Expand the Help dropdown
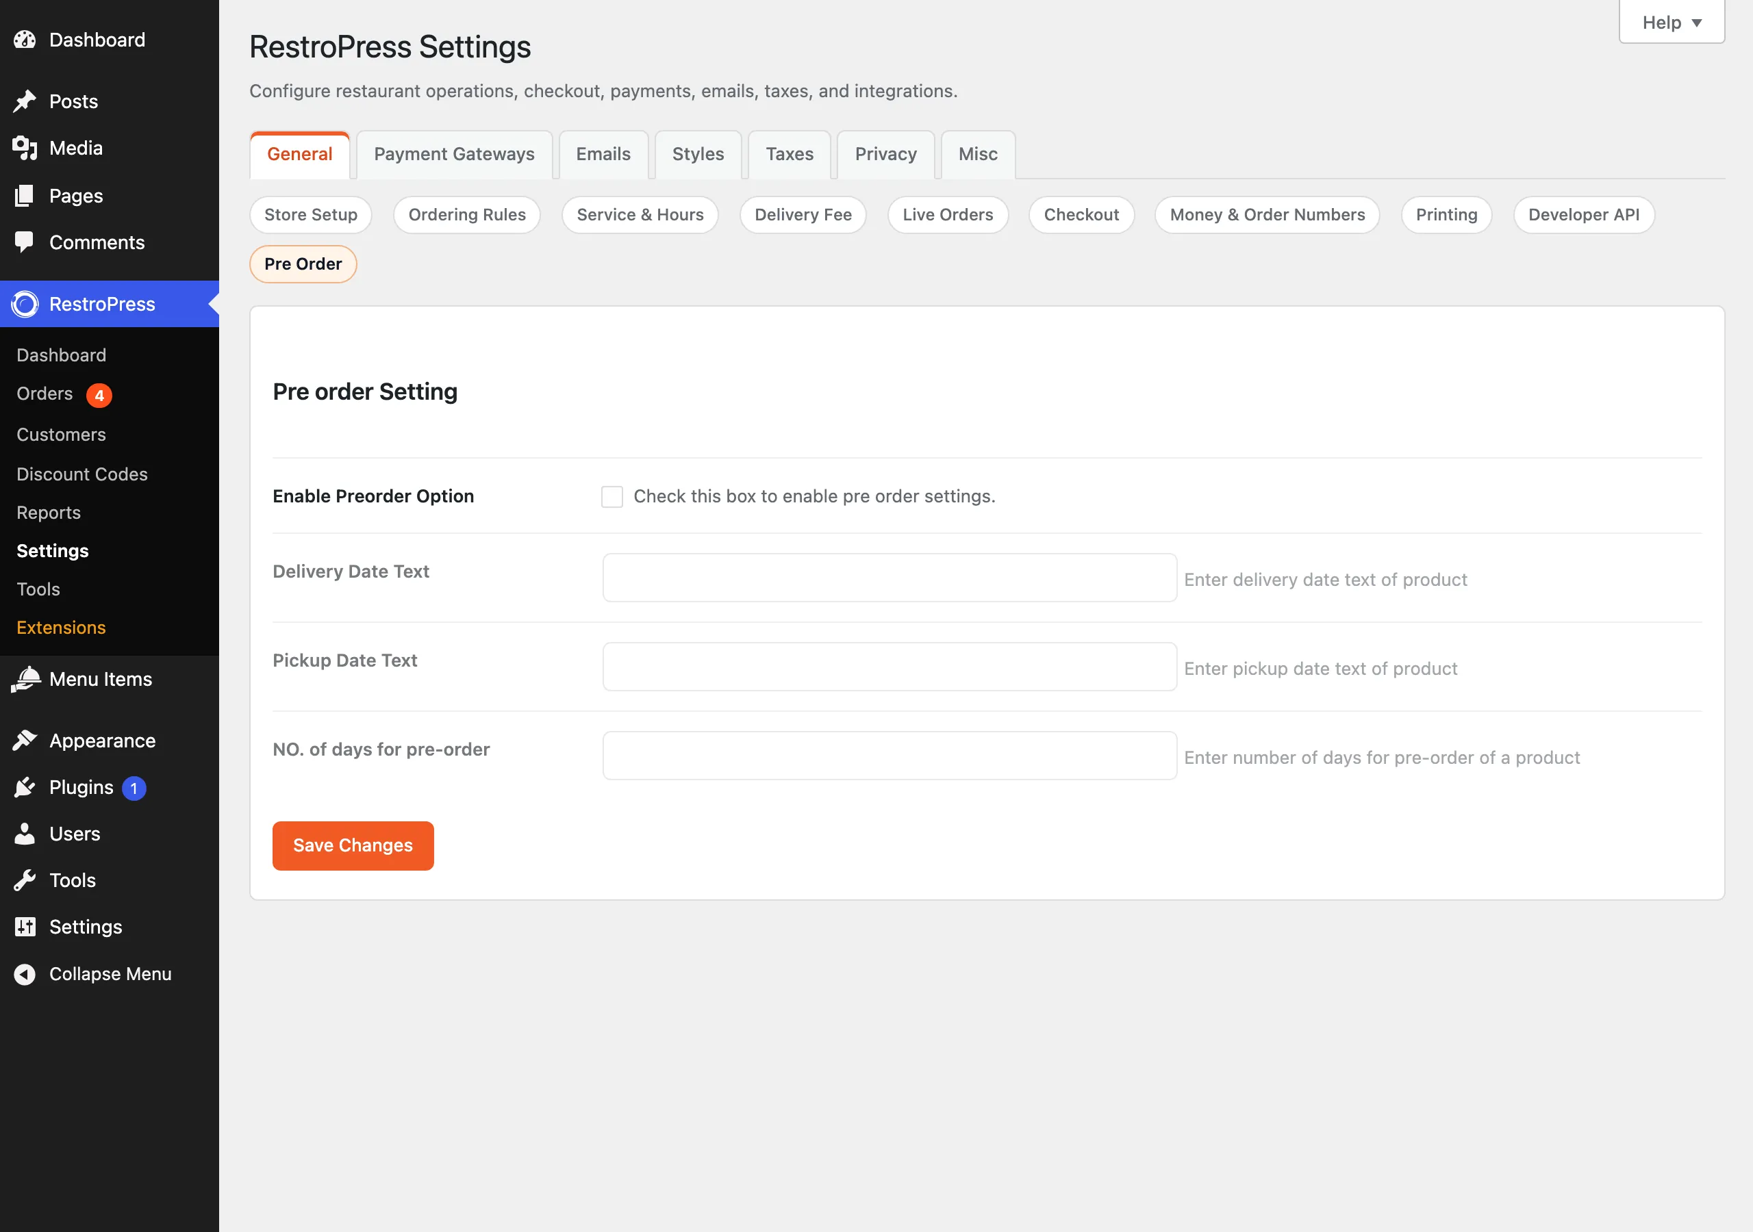The height and width of the screenshot is (1232, 1753). (1672, 22)
